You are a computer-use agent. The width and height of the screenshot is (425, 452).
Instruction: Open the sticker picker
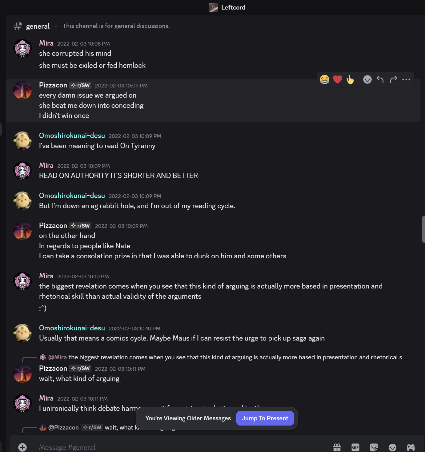(374, 447)
